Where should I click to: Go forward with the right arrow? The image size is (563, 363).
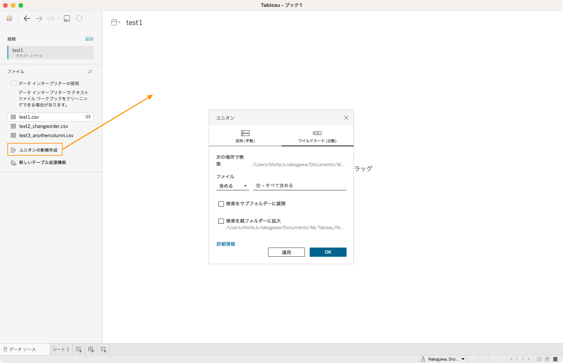click(x=39, y=19)
